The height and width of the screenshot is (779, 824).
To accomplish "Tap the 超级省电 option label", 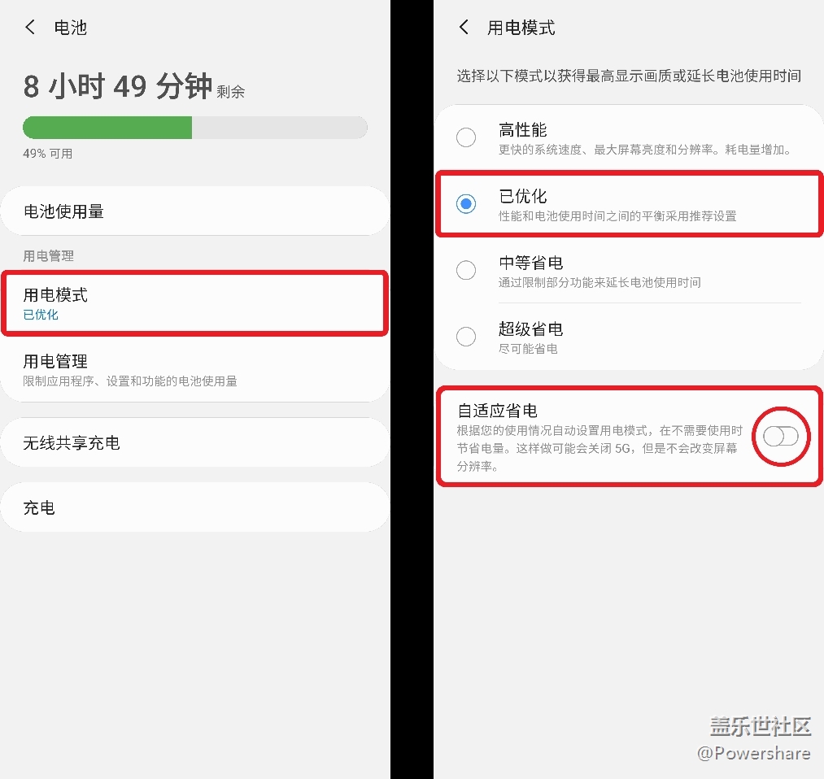I will [530, 329].
